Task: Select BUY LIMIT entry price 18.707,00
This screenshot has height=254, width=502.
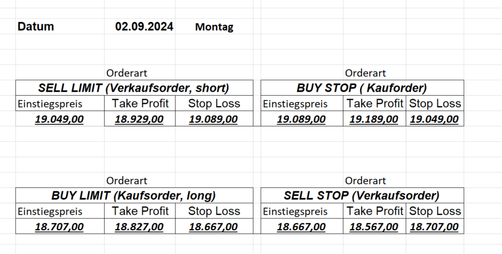Action: tap(59, 226)
